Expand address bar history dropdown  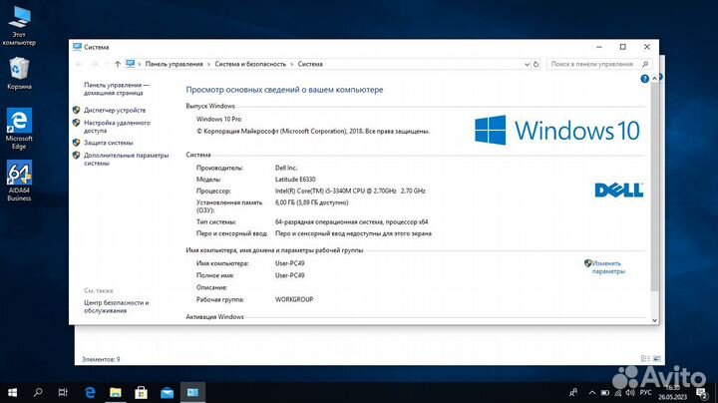pyautogui.click(x=527, y=65)
